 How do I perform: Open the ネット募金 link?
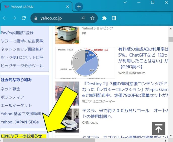[x=10, y=89]
